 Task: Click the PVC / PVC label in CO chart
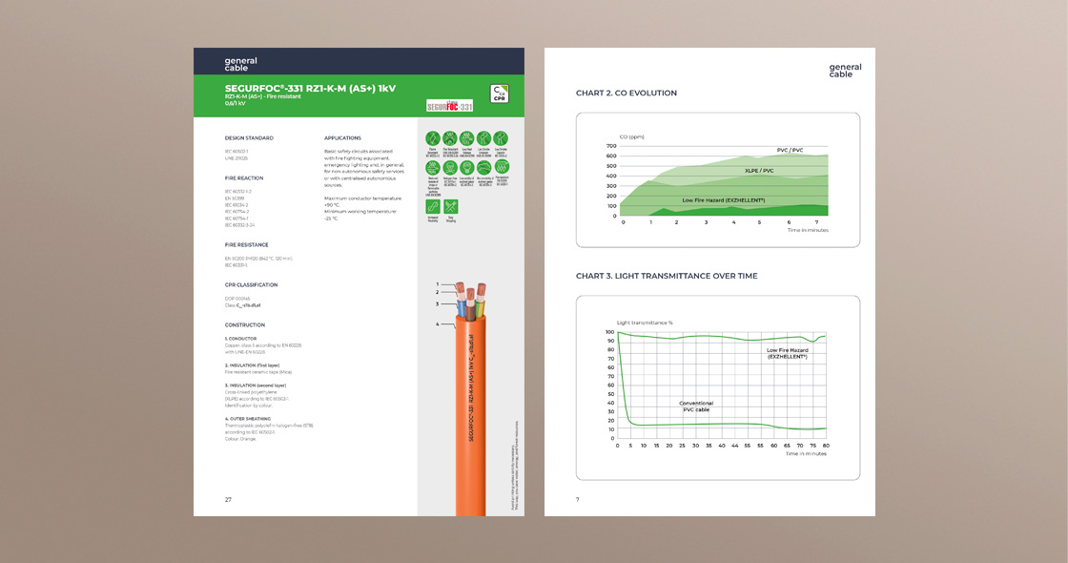click(x=791, y=150)
